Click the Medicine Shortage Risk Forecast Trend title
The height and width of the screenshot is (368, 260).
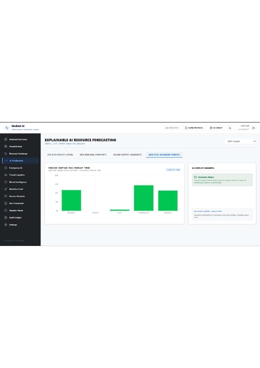69,168
